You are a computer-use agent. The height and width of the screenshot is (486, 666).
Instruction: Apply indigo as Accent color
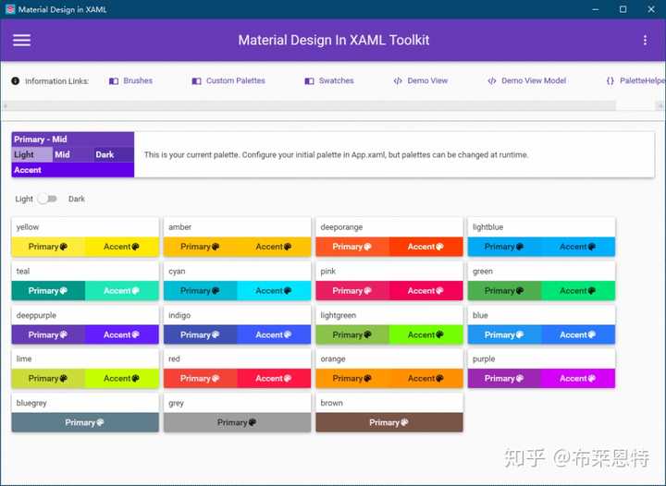coord(274,335)
